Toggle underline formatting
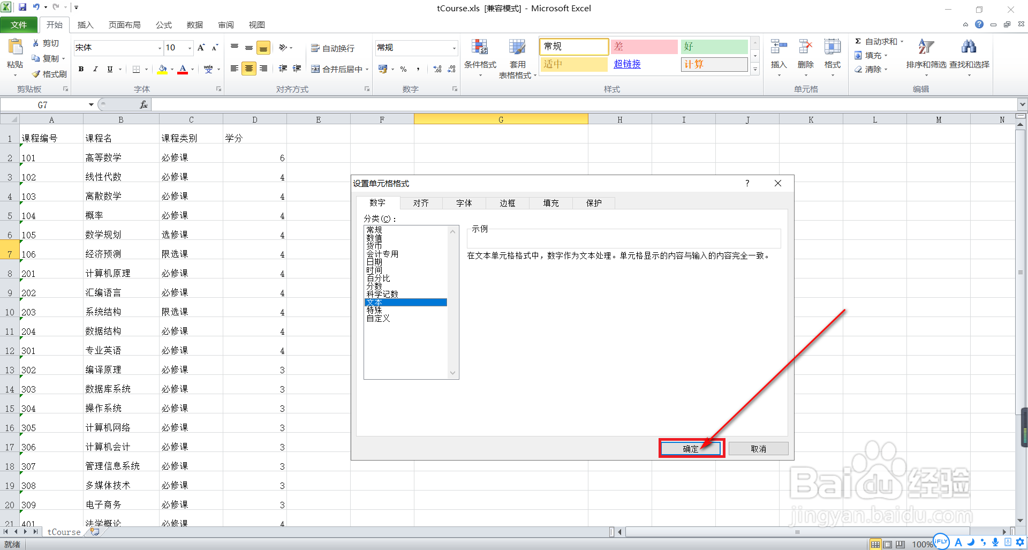1028x550 pixels. pyautogui.click(x=109, y=69)
